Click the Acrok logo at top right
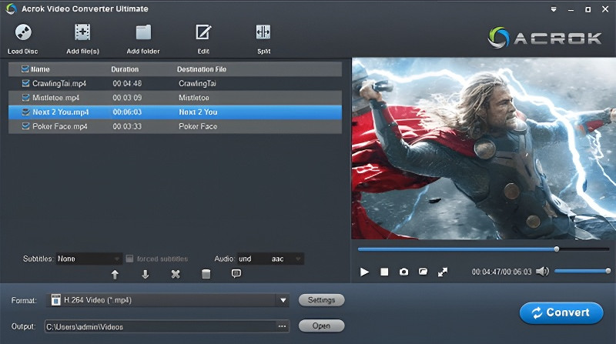Screen dimensions: 616x344 tap(544, 38)
